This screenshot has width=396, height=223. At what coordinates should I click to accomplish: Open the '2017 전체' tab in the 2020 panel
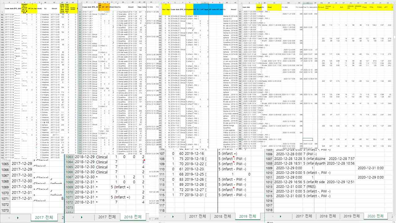304,216
